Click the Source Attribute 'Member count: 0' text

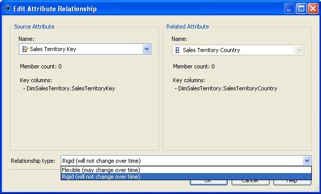[x=41, y=66]
